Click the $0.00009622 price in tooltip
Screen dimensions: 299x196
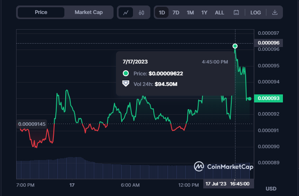coord(166,74)
